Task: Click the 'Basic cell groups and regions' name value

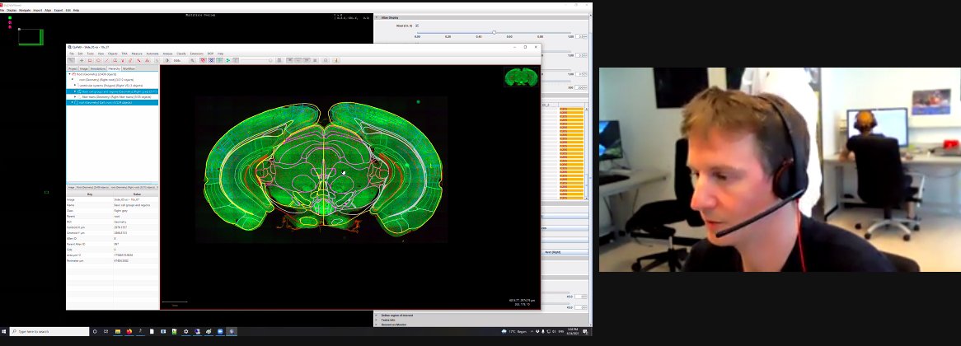Action: coord(132,205)
